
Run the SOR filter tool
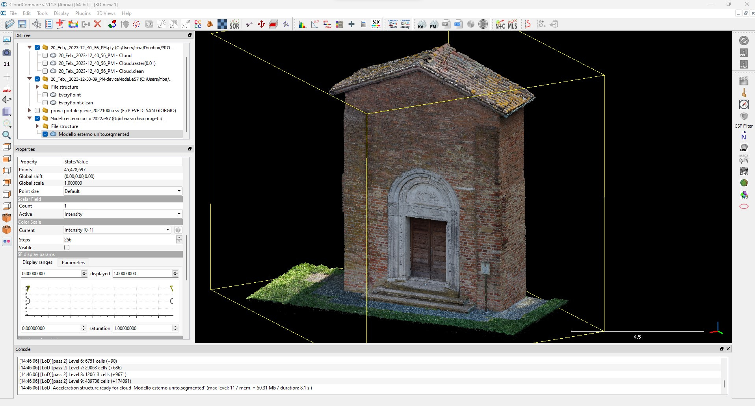pyautogui.click(x=234, y=24)
